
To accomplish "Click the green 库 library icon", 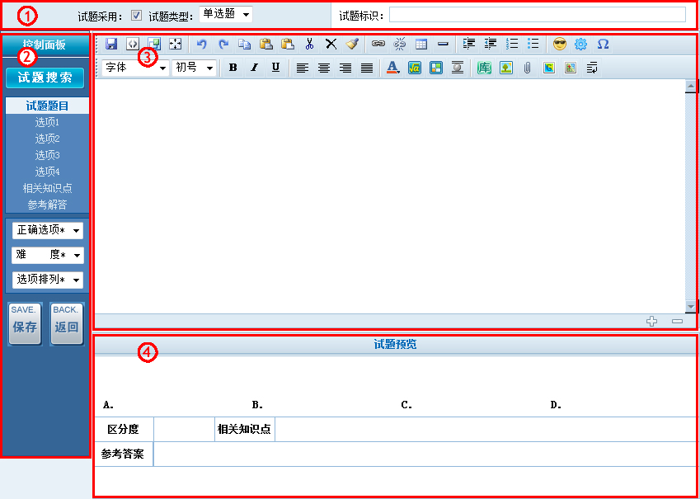I will pyautogui.click(x=484, y=68).
